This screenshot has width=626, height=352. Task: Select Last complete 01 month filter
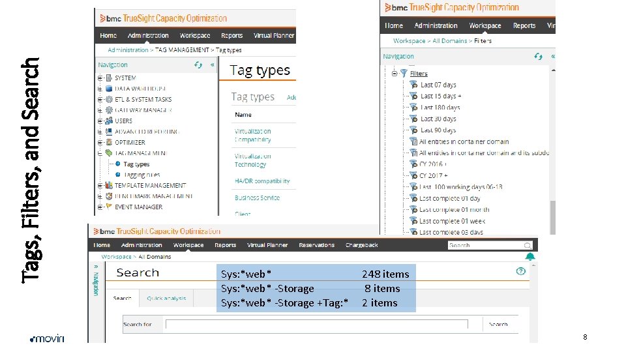454,209
